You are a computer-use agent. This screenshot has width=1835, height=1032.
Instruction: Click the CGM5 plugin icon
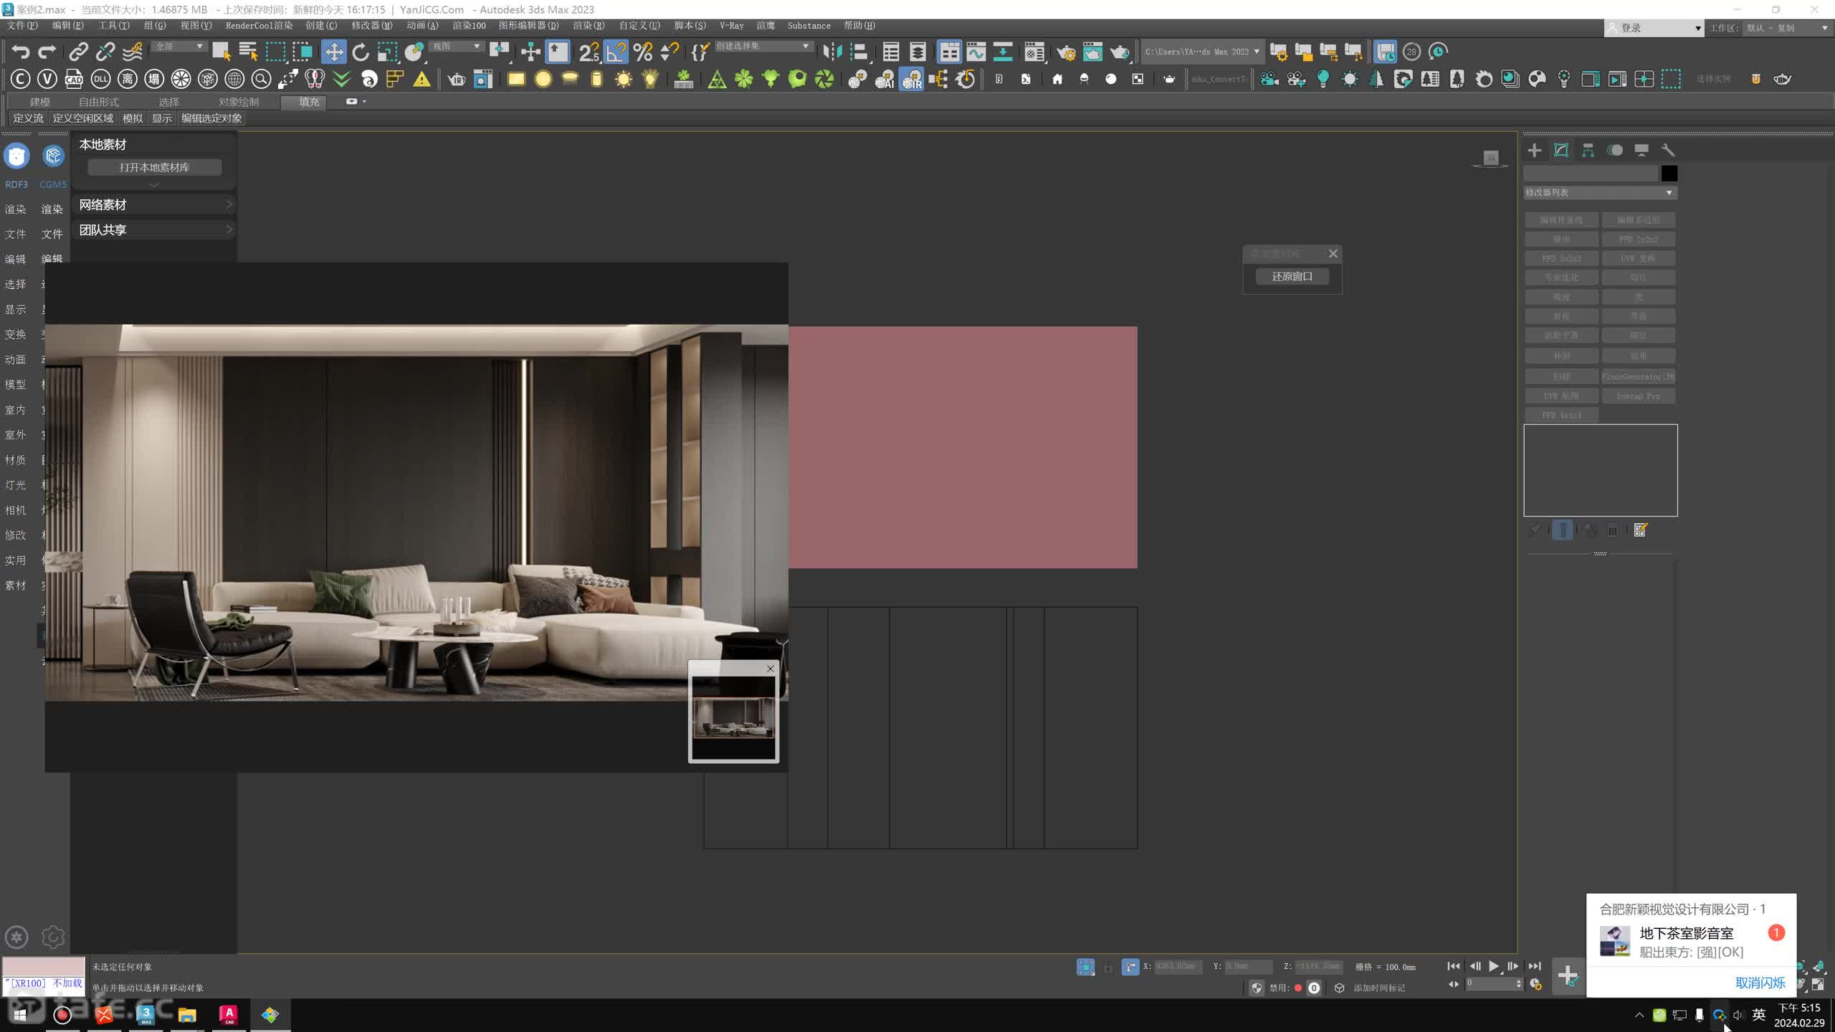(53, 156)
